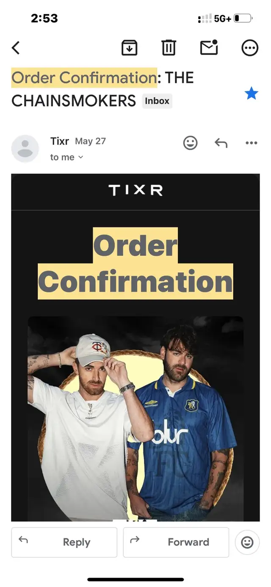Viewport: 271px width, 587px height.
Task: Tap the Order Confirmation heading banner
Action: [135, 263]
